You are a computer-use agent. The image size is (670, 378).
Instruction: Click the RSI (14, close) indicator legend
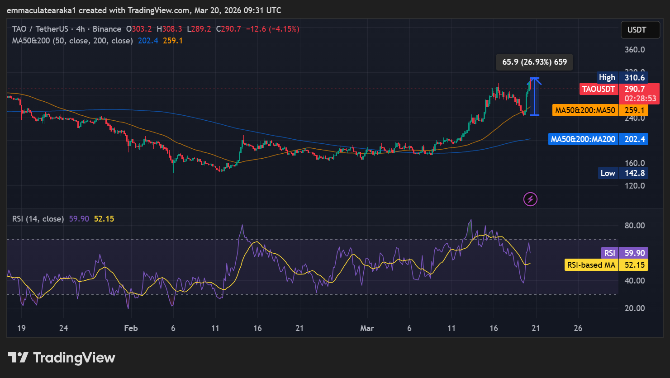point(38,219)
